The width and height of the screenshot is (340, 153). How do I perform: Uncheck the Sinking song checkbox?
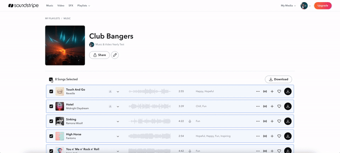51,122
